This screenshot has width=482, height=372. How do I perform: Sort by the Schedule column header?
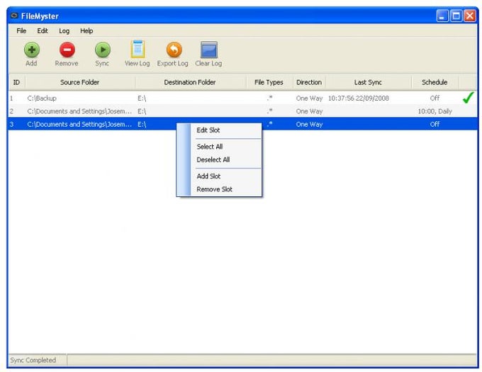point(435,82)
